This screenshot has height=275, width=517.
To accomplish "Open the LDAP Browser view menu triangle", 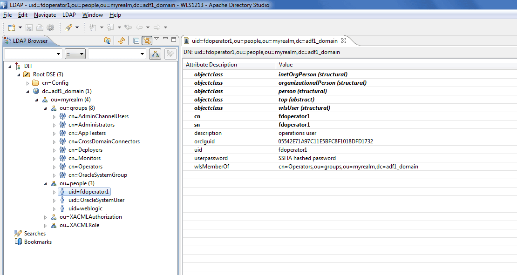I will pyautogui.click(x=156, y=39).
